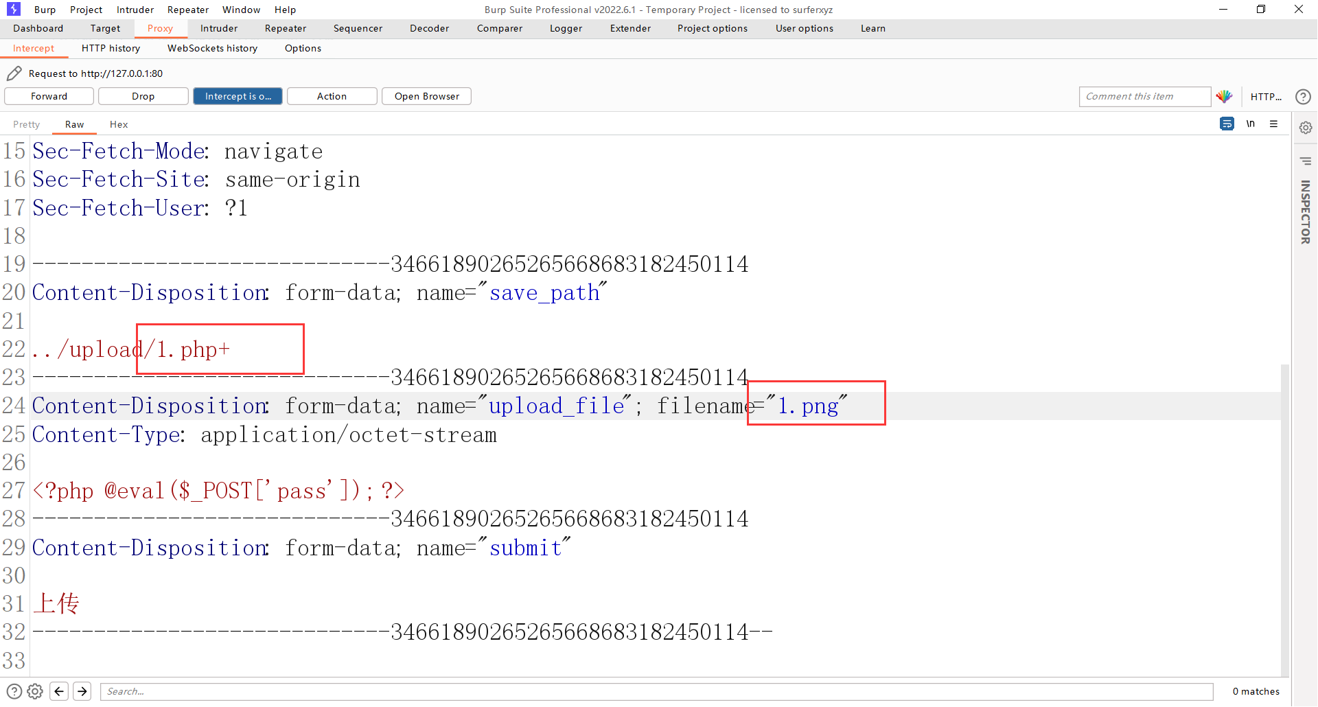Click the upload_file name value

[x=556, y=406]
